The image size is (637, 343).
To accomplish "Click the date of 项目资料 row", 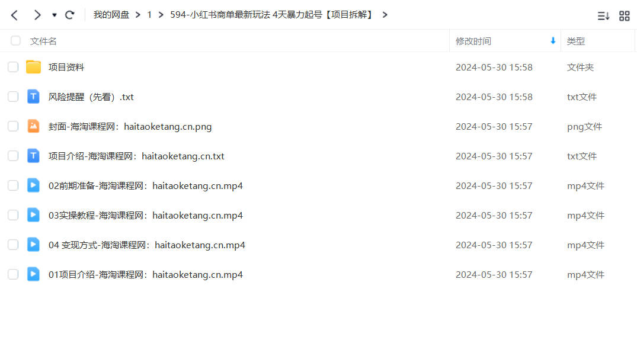I will [x=494, y=68].
